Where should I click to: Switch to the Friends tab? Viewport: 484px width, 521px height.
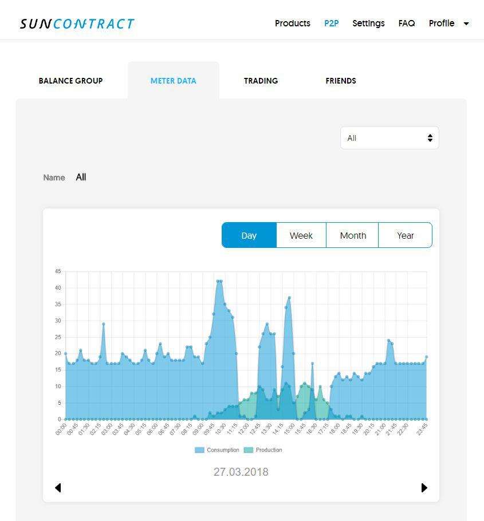(x=341, y=81)
